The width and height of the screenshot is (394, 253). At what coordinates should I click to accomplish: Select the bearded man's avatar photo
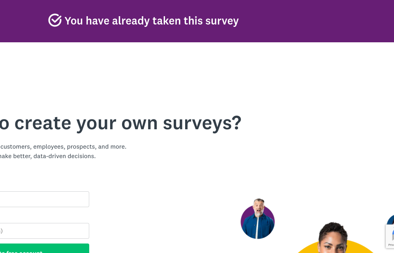pos(257,219)
